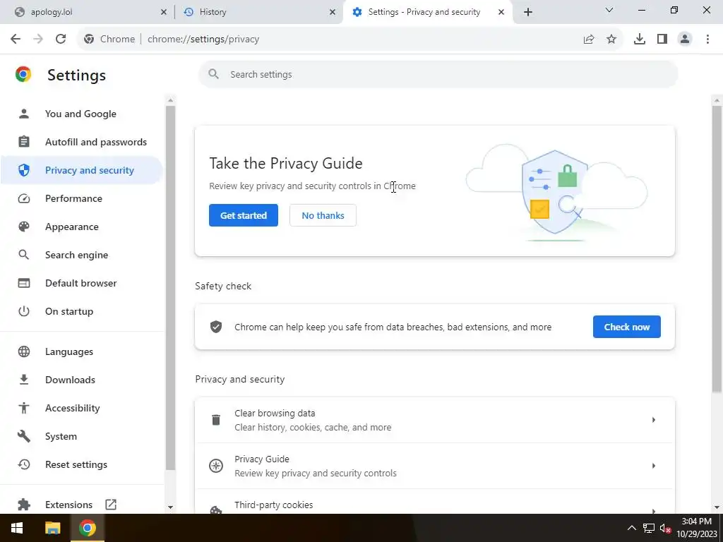Open Default browser settings

(80, 283)
